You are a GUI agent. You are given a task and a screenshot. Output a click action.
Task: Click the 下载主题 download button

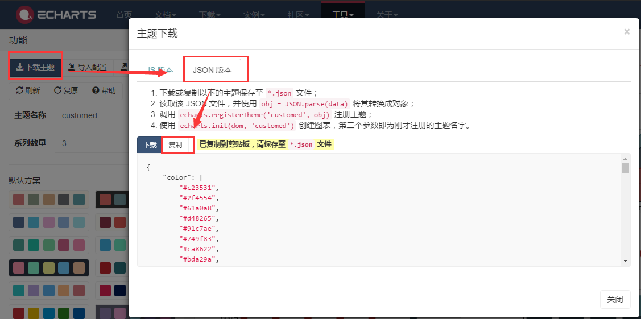click(x=35, y=68)
